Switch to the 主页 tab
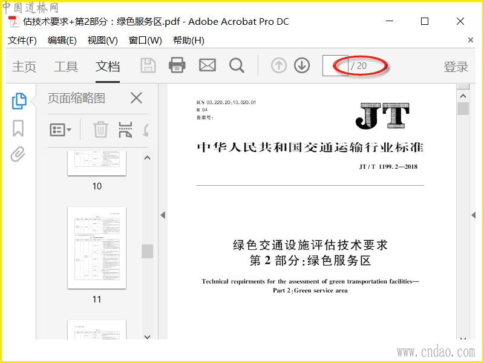 pos(24,67)
